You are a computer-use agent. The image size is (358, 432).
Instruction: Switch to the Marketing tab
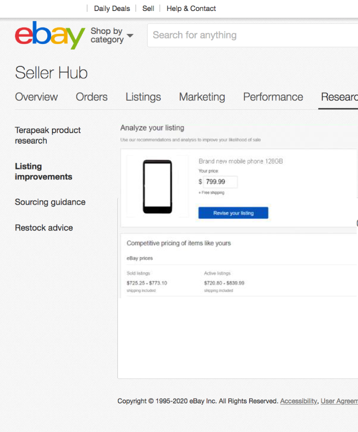pyautogui.click(x=202, y=97)
